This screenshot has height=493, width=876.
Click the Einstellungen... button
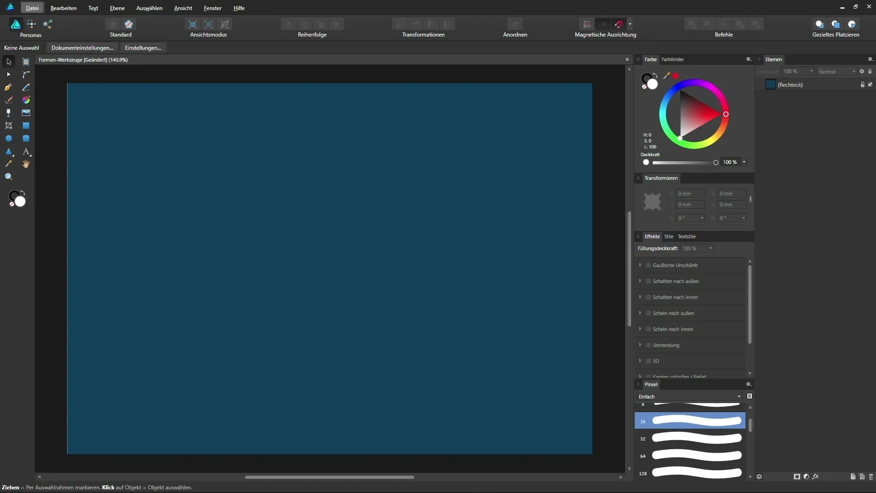click(x=143, y=48)
